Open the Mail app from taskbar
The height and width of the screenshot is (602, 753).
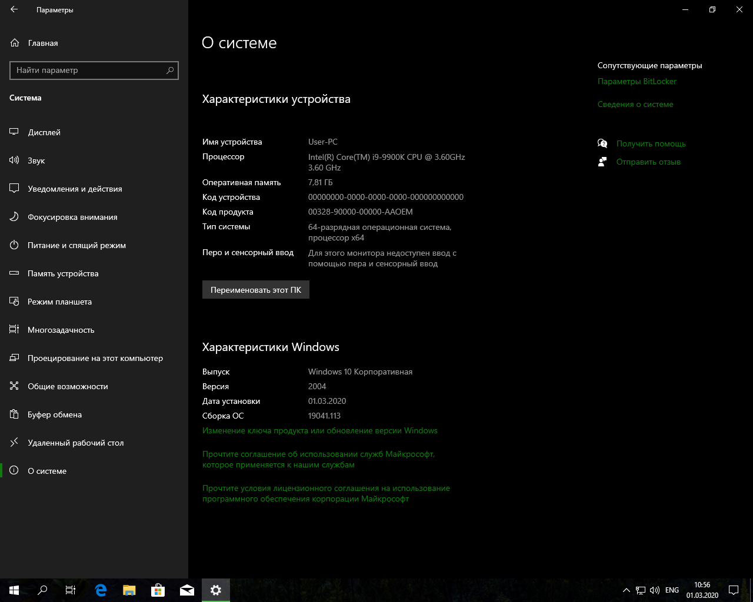pyautogui.click(x=187, y=590)
